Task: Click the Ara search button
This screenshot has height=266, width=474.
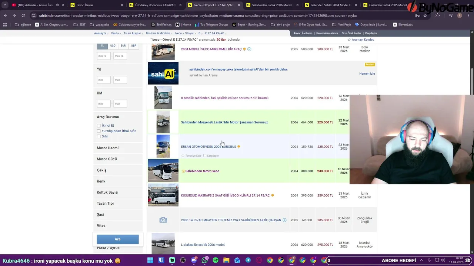Action: 118,239
